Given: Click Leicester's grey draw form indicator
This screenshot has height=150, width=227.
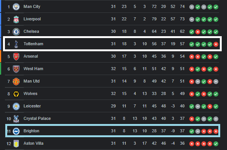Looking at the screenshot, I should [x=198, y=106].
